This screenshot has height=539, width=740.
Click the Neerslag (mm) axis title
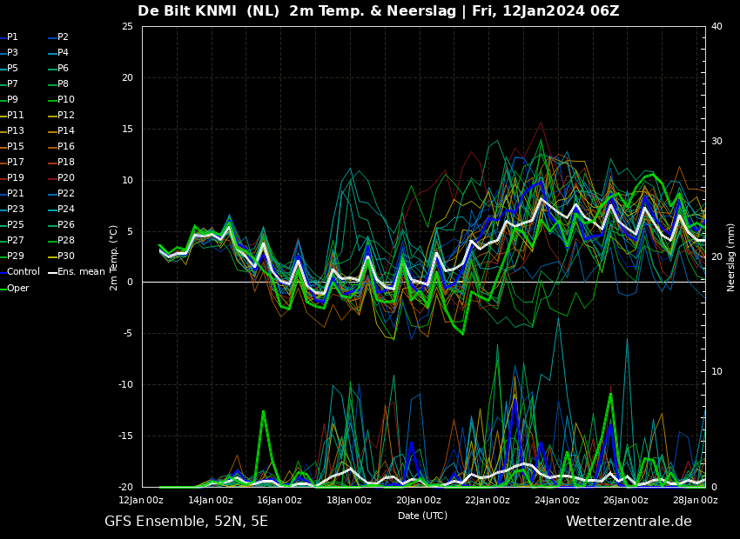pyautogui.click(x=731, y=257)
